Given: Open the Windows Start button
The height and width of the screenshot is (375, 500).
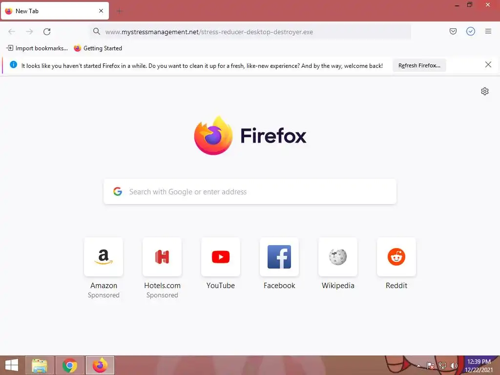Looking at the screenshot, I should (x=12, y=365).
